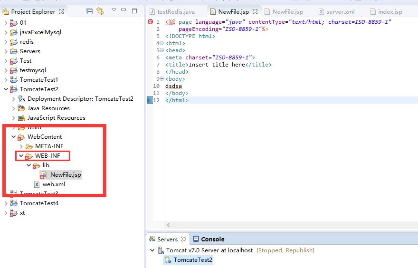Click Tomcat server icon in Servers view
This screenshot has width=418, height=268.
tap(161, 250)
